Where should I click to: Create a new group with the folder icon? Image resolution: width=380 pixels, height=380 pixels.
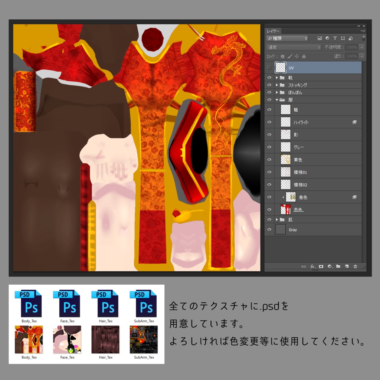pyautogui.click(x=339, y=266)
